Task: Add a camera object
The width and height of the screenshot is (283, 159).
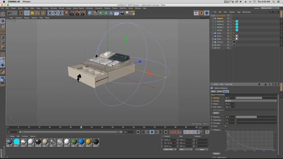Action: [x=122, y=13]
